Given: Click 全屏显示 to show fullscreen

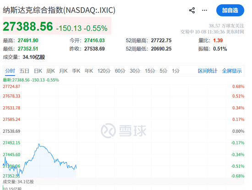Looking at the screenshot, I should click(232, 71).
